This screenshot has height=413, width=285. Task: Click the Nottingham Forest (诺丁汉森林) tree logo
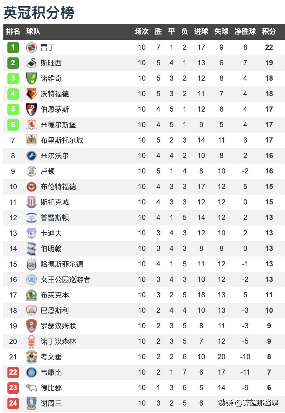pos(32,341)
